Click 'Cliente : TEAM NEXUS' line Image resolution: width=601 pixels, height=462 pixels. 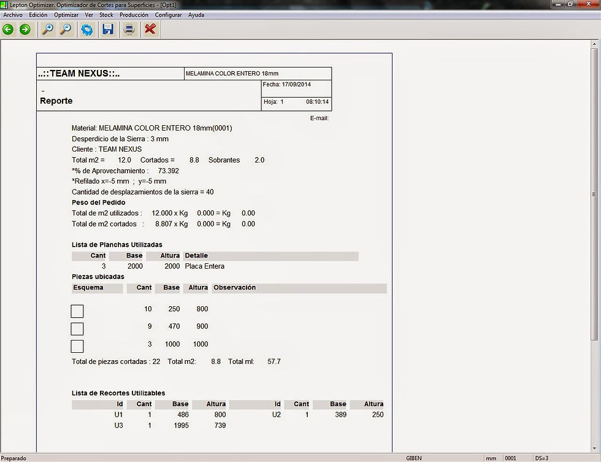[x=107, y=149]
